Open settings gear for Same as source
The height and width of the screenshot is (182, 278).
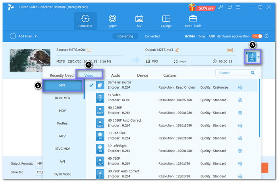click(x=240, y=87)
